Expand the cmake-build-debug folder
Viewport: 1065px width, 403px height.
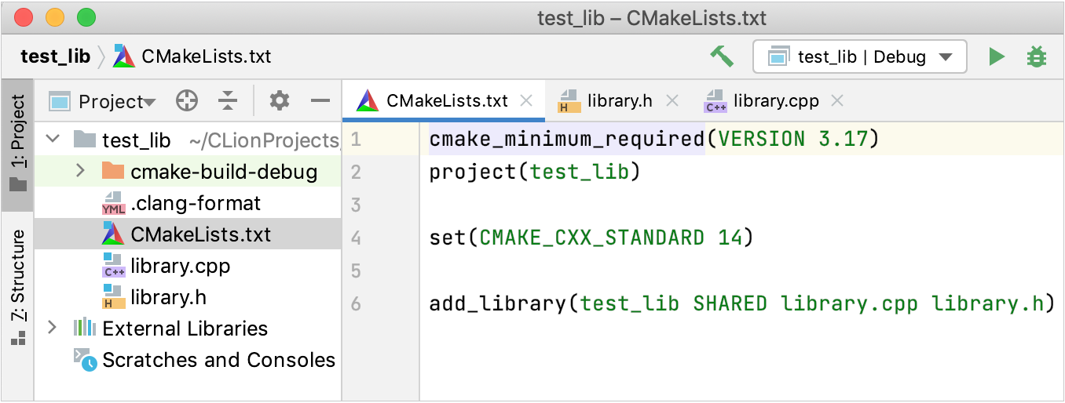pyautogui.click(x=80, y=171)
